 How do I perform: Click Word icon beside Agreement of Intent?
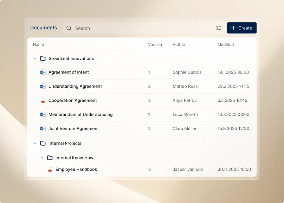43,72
